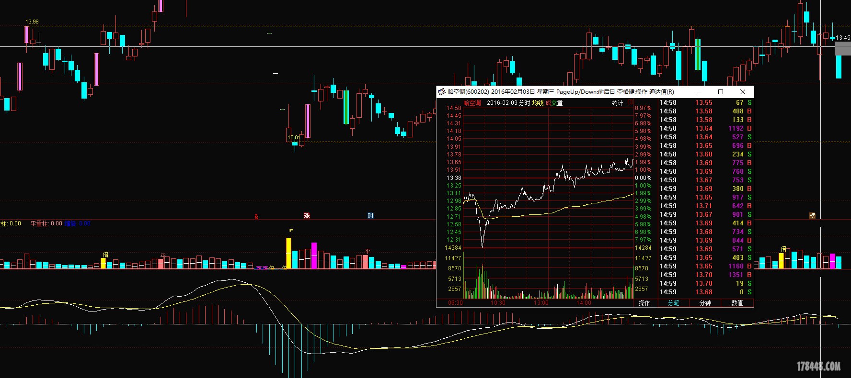
Task: Click the red 哈空调 stock name above the intraday chart
Action: 472,103
